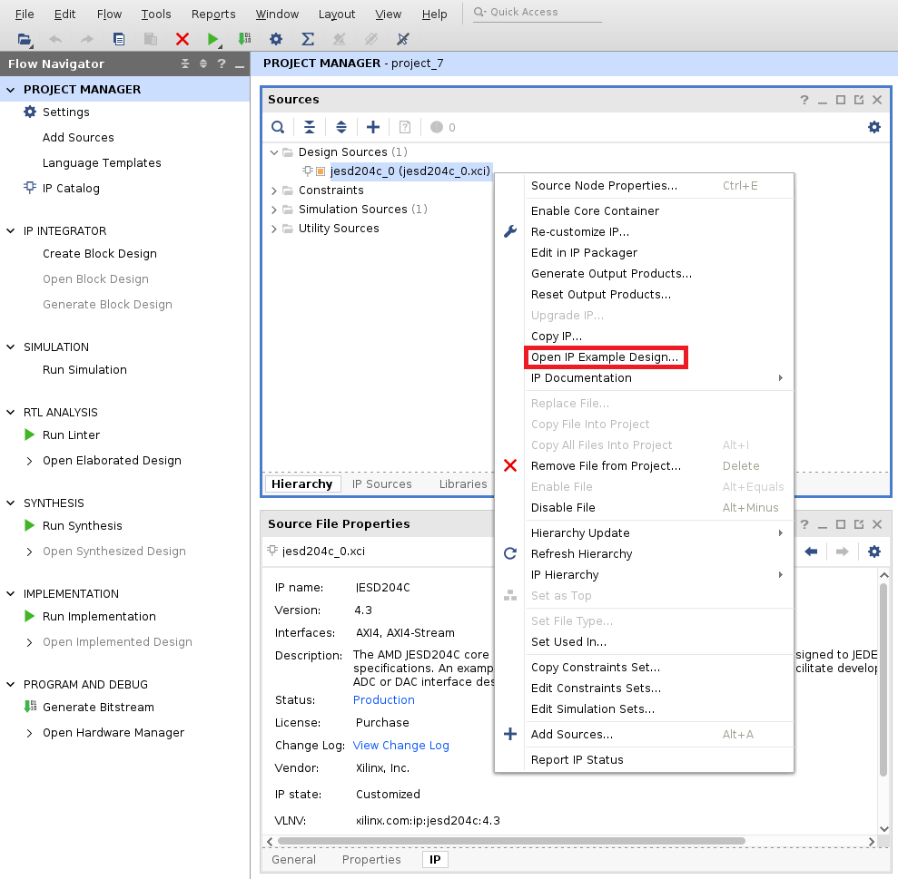The height and width of the screenshot is (879, 898).
Task: Switch to the IP Sources tab
Action: click(381, 484)
